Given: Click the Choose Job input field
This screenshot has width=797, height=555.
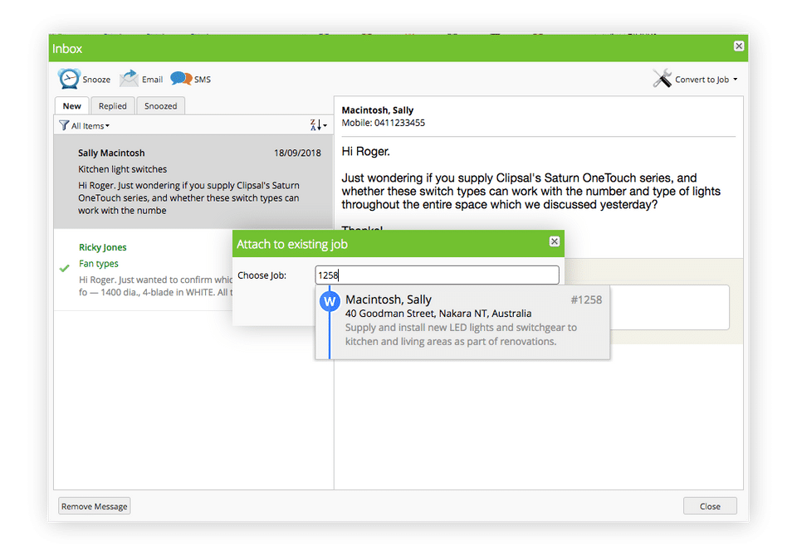Looking at the screenshot, I should click(438, 275).
